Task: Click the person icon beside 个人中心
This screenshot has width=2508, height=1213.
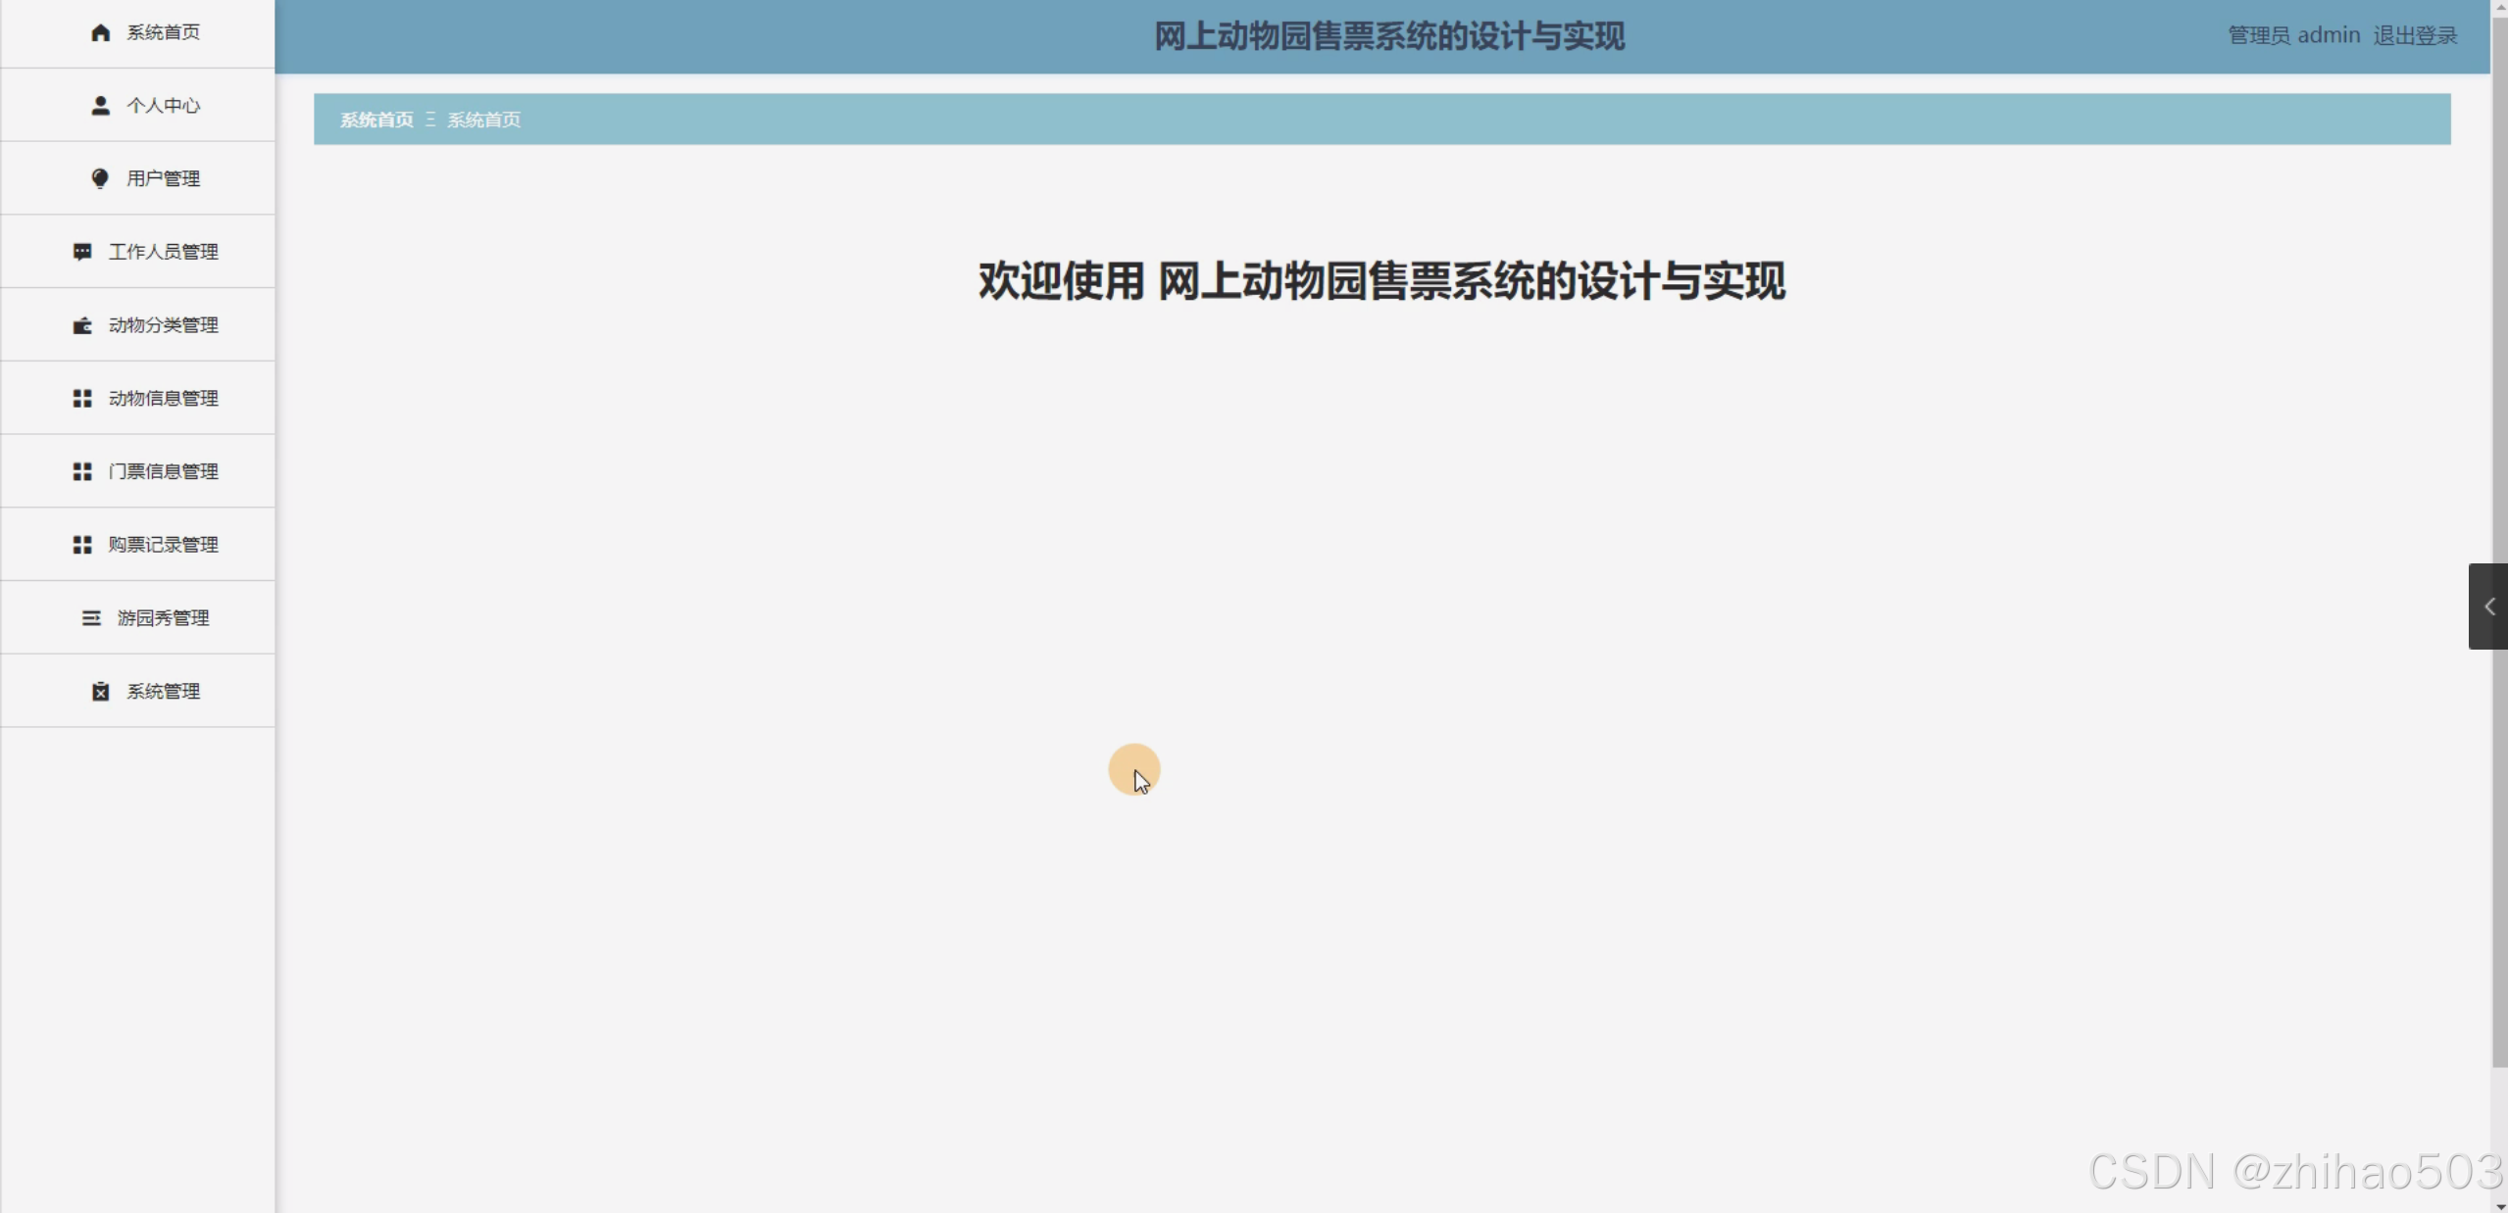Action: point(100,105)
